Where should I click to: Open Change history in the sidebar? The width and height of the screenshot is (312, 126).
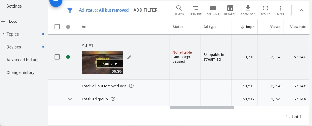[x=20, y=73]
